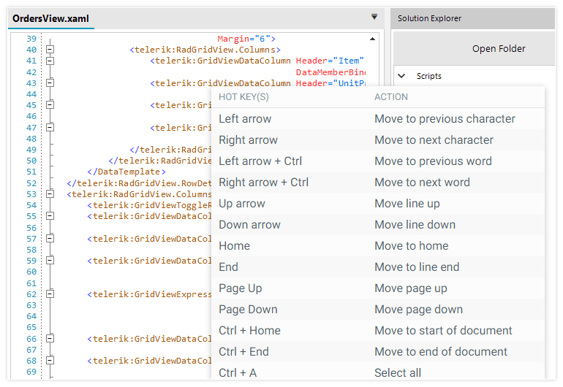Click the HOT KEY(S) column header
The width and height of the screenshot is (563, 387).
tap(243, 97)
